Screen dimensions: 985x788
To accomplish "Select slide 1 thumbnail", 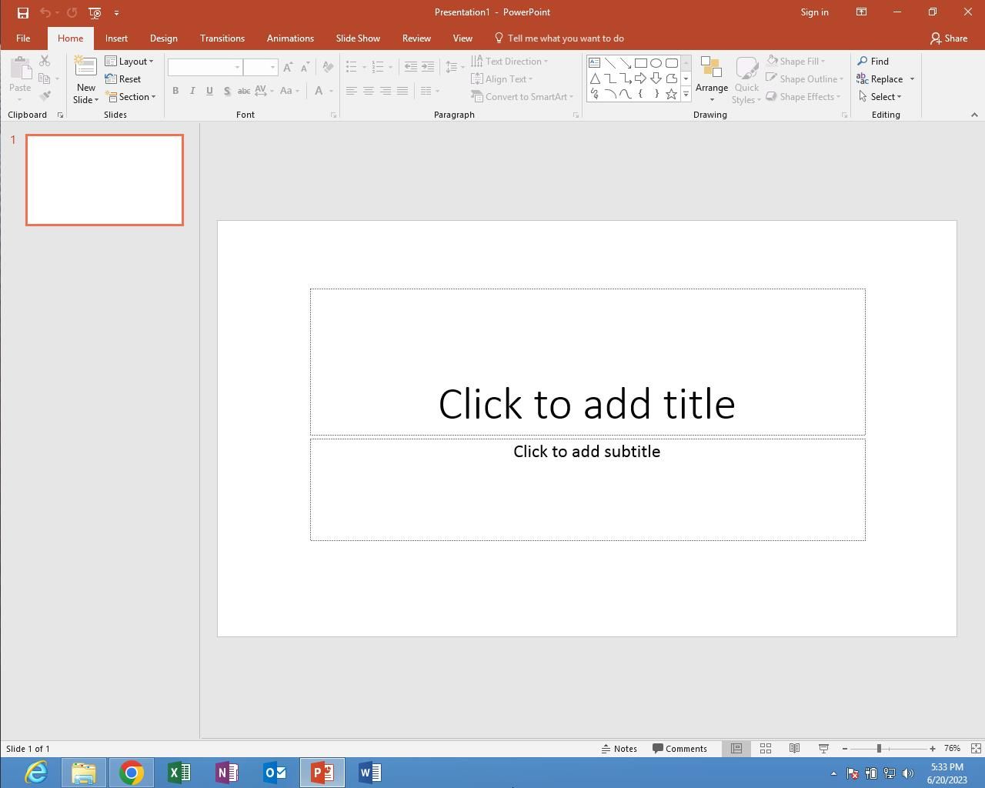I will pyautogui.click(x=105, y=180).
